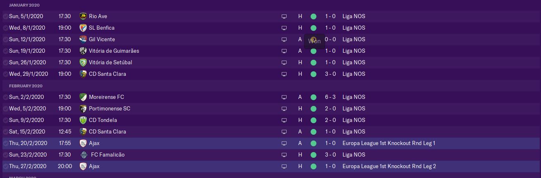This screenshot has width=541, height=178.
Task: Click the SL Benfica club crest
Action: (x=83, y=28)
